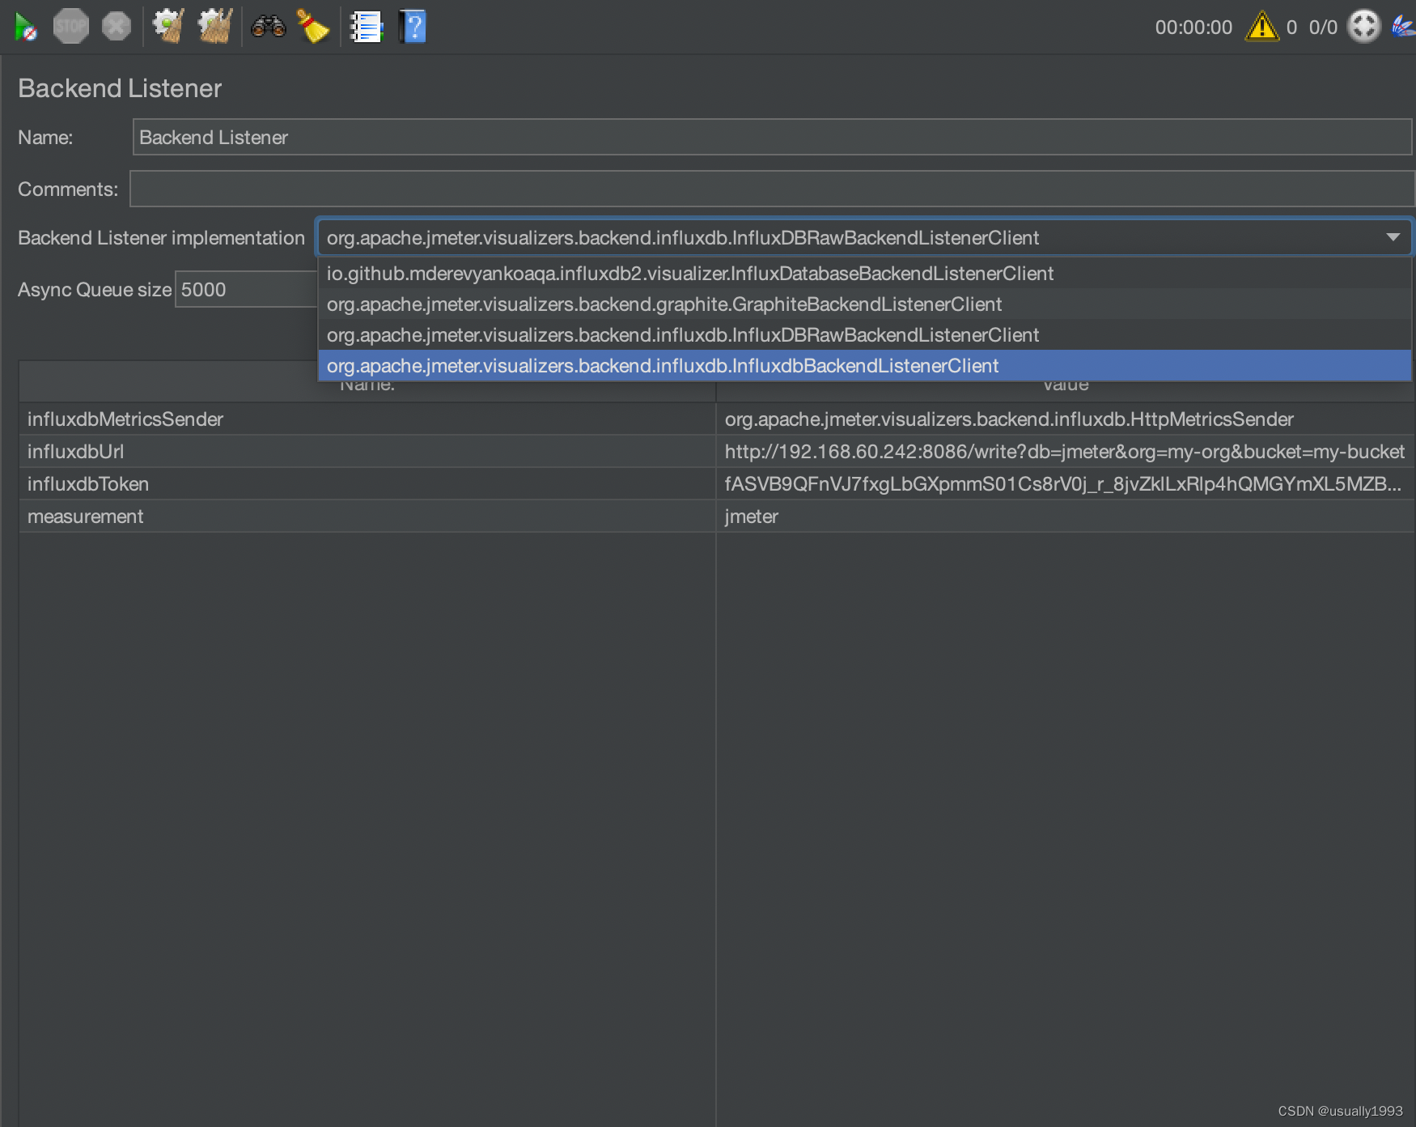The image size is (1416, 1127).
Task: Click the influxdbMetricsSender parameter name cell
Action: click(x=367, y=419)
